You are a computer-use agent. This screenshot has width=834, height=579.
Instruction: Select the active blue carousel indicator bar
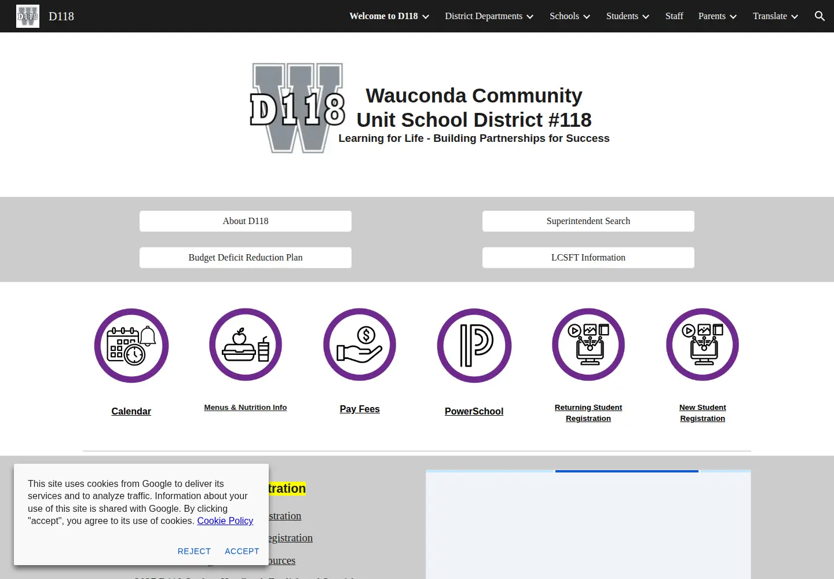627,471
